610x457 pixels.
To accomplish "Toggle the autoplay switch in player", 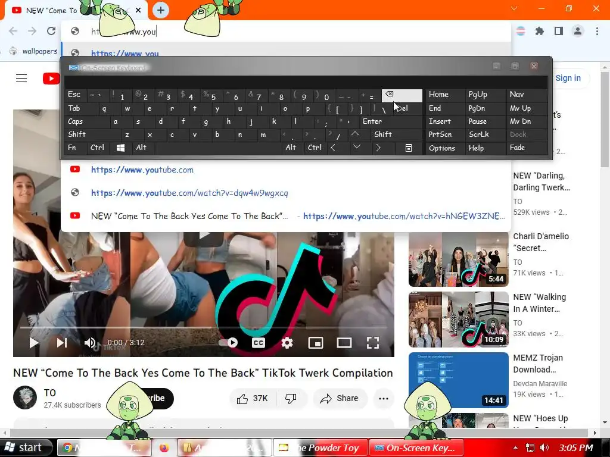I will tap(228, 342).
